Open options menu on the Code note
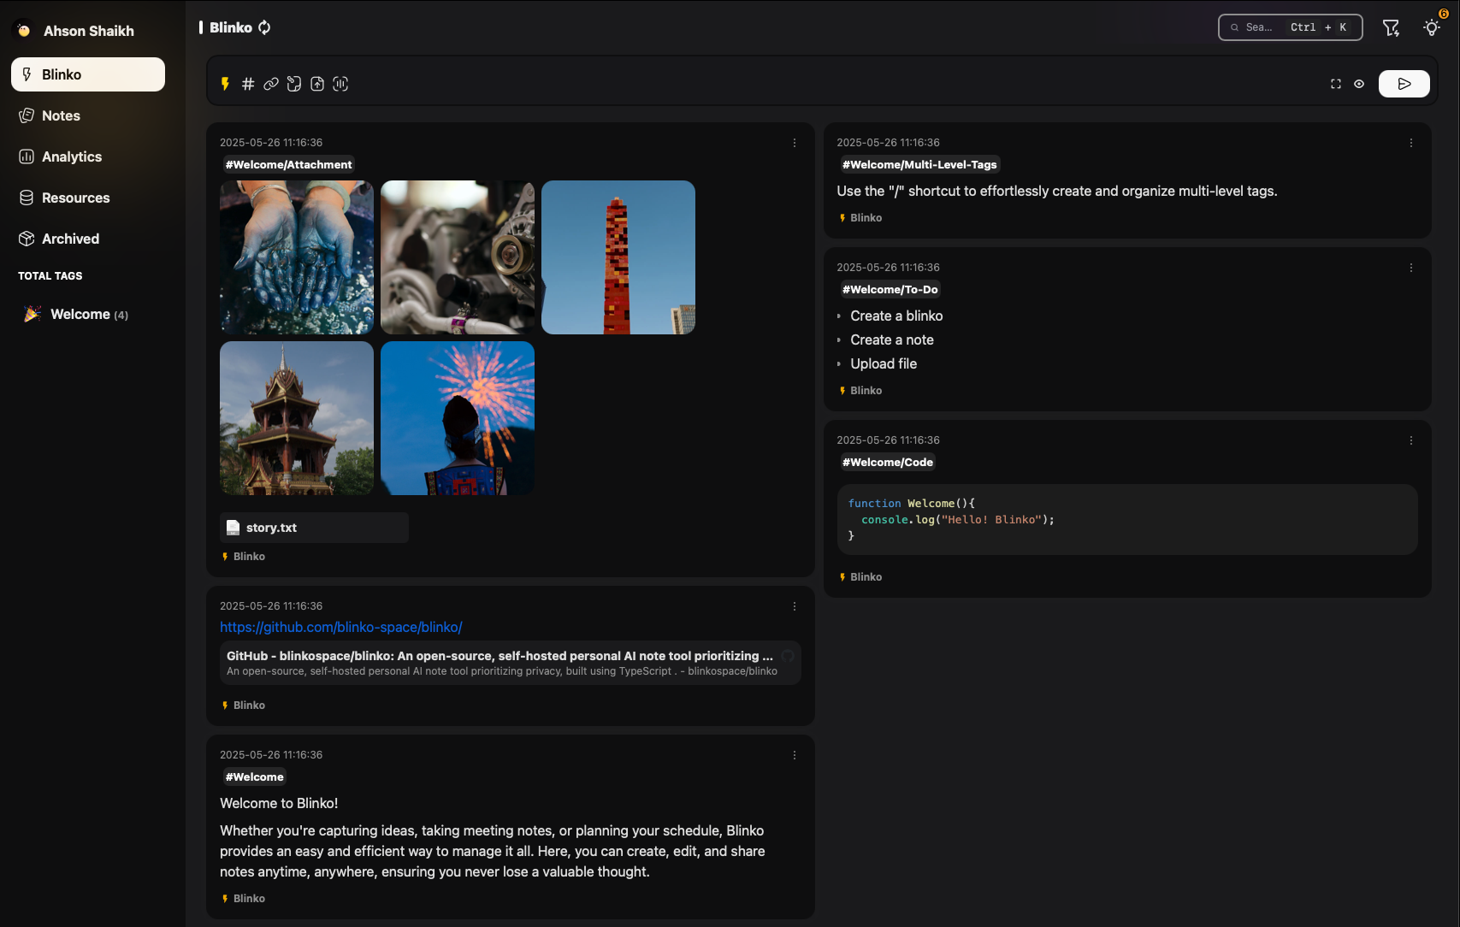Image resolution: width=1460 pixels, height=927 pixels. click(x=1411, y=440)
